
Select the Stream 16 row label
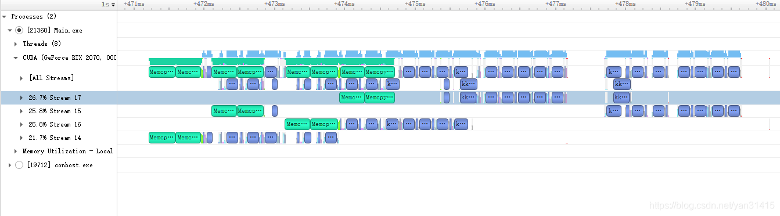55,124
